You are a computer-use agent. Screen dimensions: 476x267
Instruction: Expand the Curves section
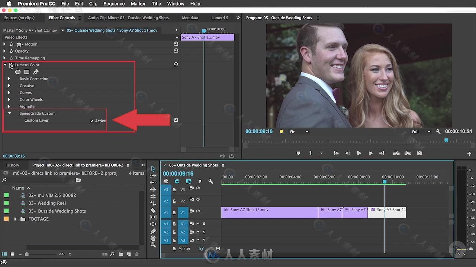click(9, 93)
